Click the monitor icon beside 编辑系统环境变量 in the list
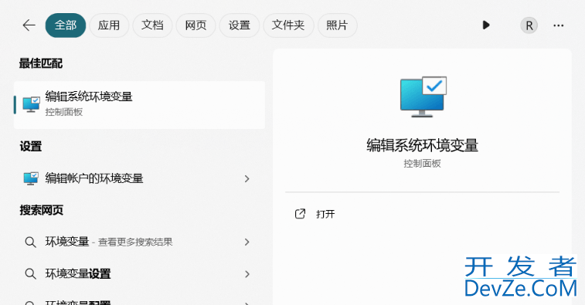This screenshot has height=305, width=585. [31, 104]
